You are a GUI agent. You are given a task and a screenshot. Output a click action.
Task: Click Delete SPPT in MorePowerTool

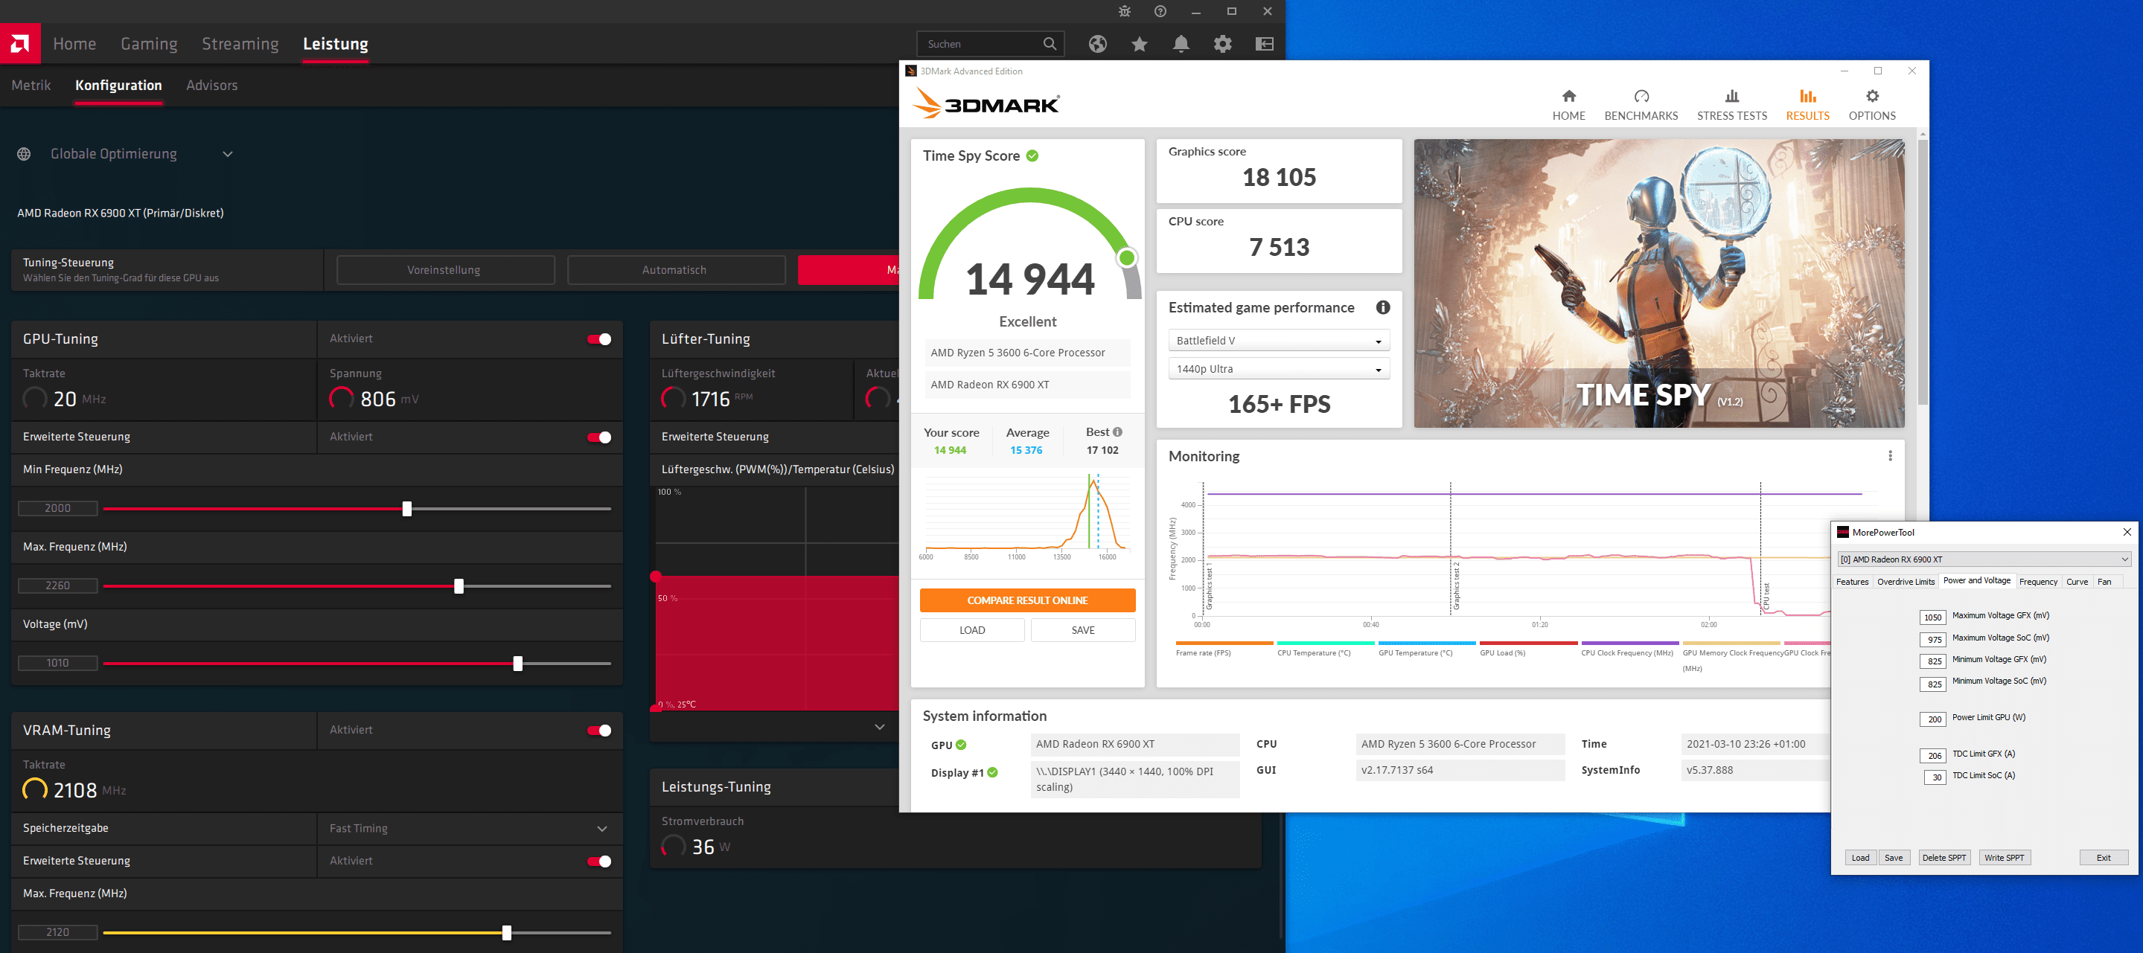[x=1944, y=857]
